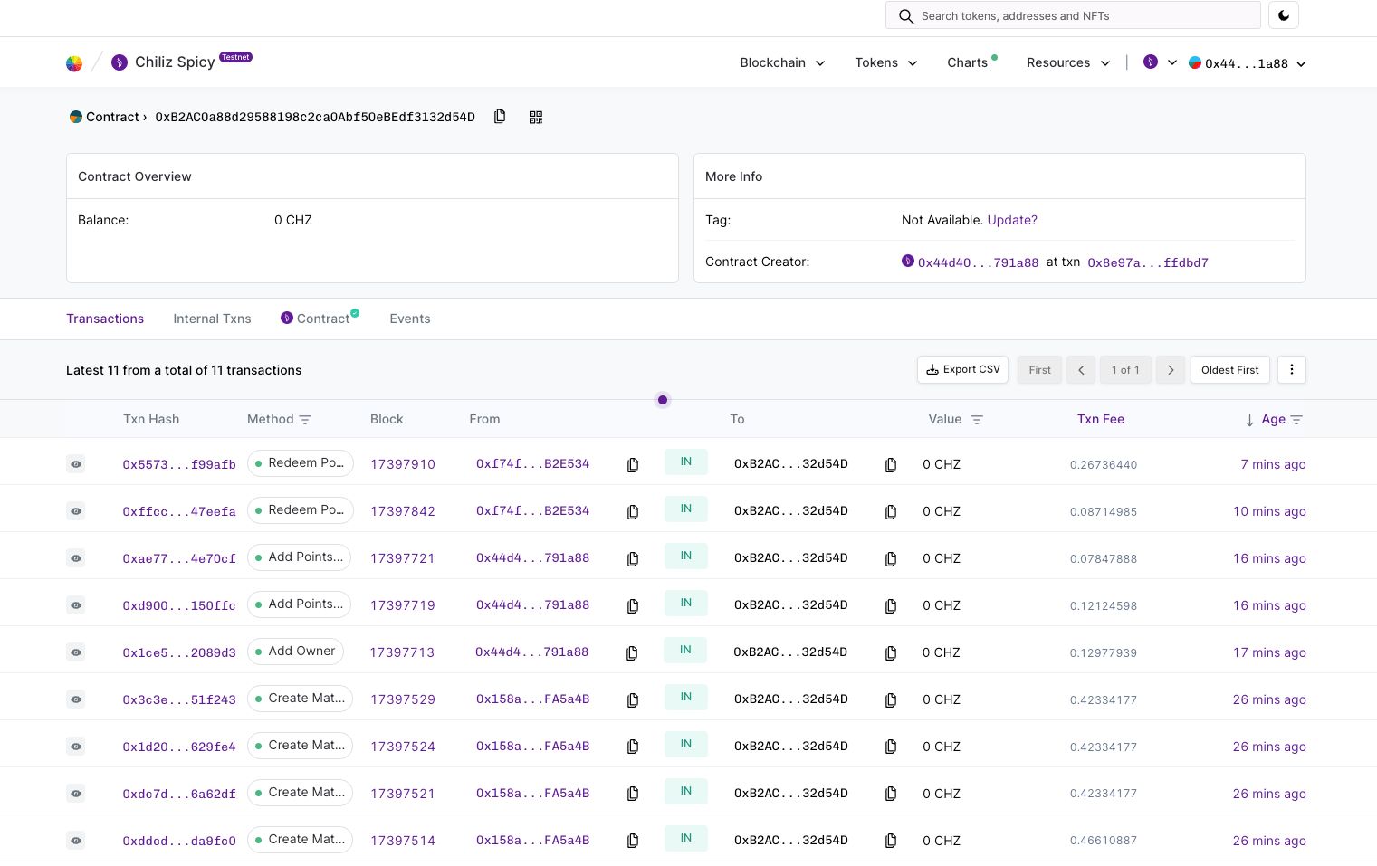Image resolution: width=1377 pixels, height=866 pixels.
Task: Click the colorful site logo
Action: [74, 62]
